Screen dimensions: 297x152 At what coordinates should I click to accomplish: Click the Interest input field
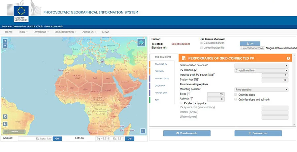pyautogui.click(x=275, y=113)
